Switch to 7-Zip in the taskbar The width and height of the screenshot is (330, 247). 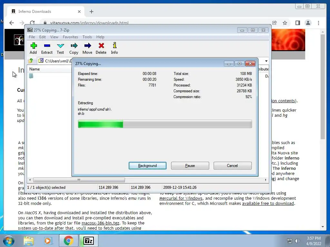(x=89, y=241)
